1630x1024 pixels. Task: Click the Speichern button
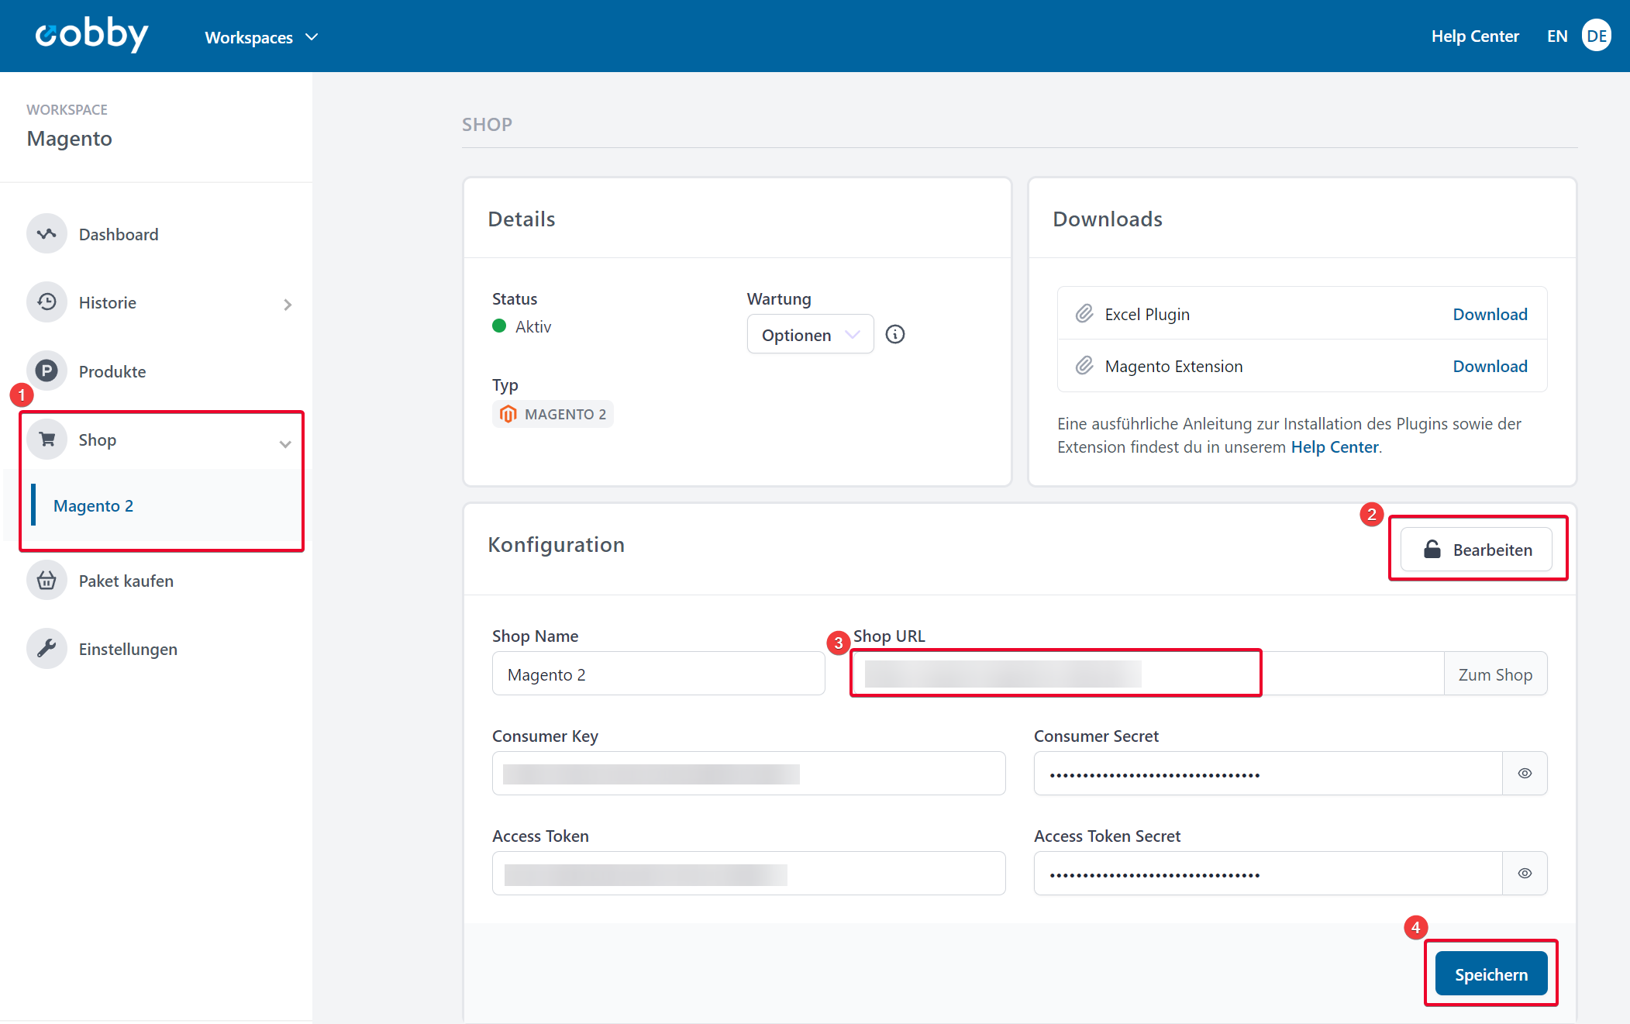point(1491,974)
